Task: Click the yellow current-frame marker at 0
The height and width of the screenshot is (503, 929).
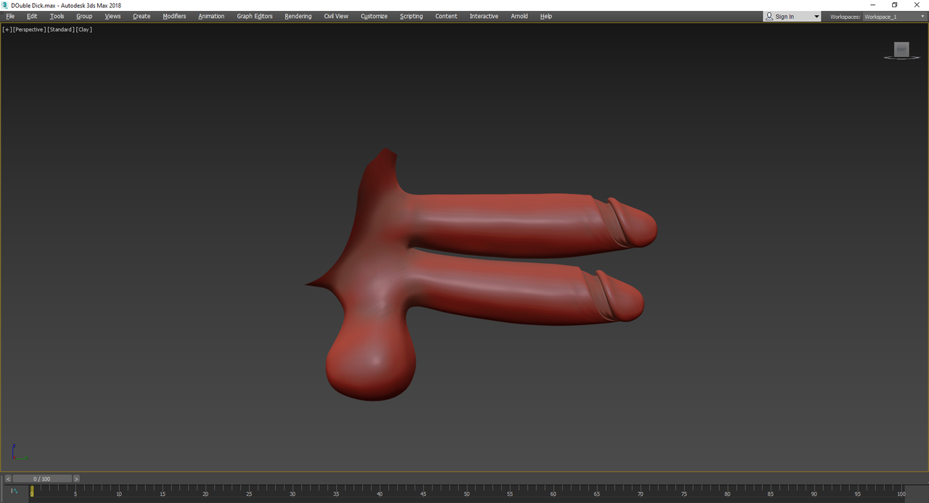Action: [32, 491]
